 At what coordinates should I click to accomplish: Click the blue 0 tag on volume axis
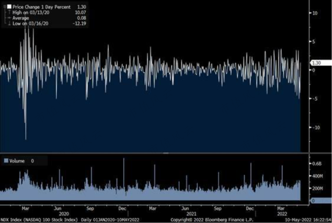321,200
